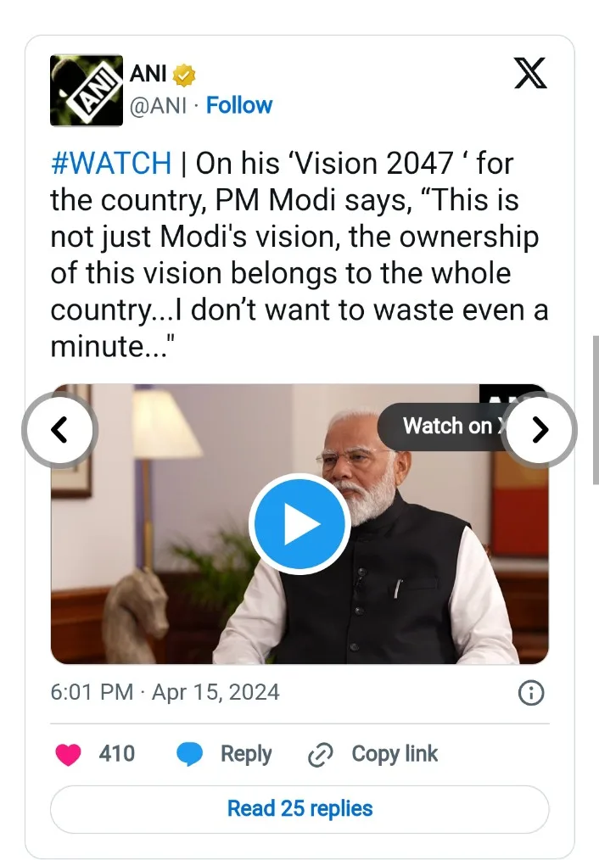Screen dimensions: 599x860
Task: Click the Copy link label
Action: tap(395, 754)
